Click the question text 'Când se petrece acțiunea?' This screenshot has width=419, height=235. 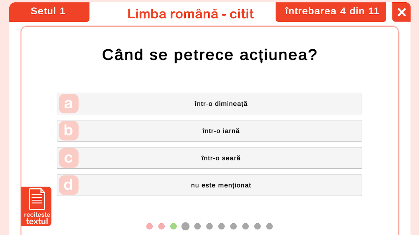point(209,55)
